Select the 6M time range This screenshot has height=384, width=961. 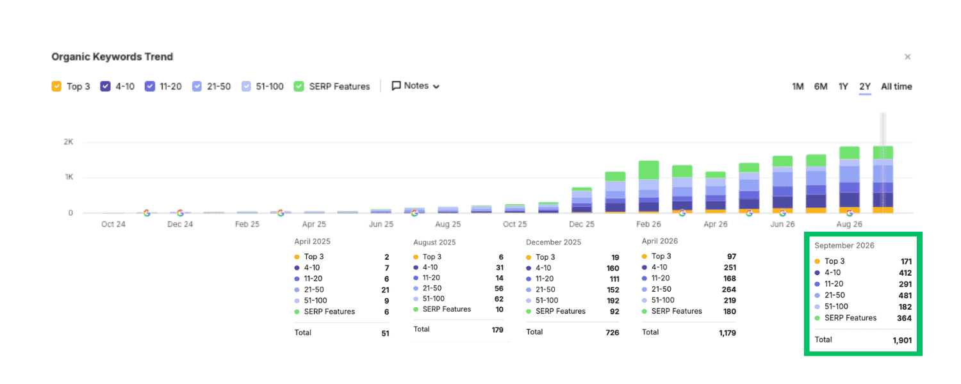(821, 86)
